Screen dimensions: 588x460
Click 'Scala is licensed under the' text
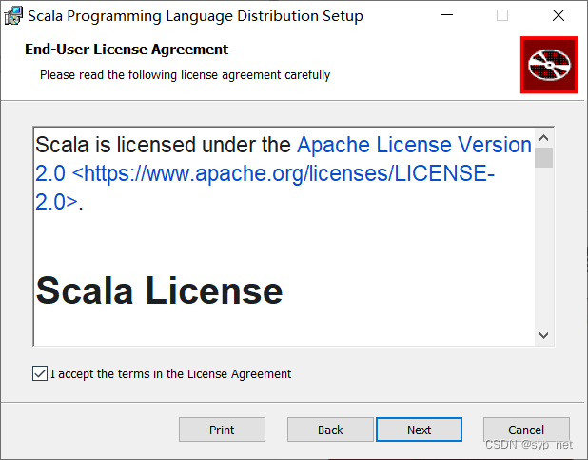163,145
